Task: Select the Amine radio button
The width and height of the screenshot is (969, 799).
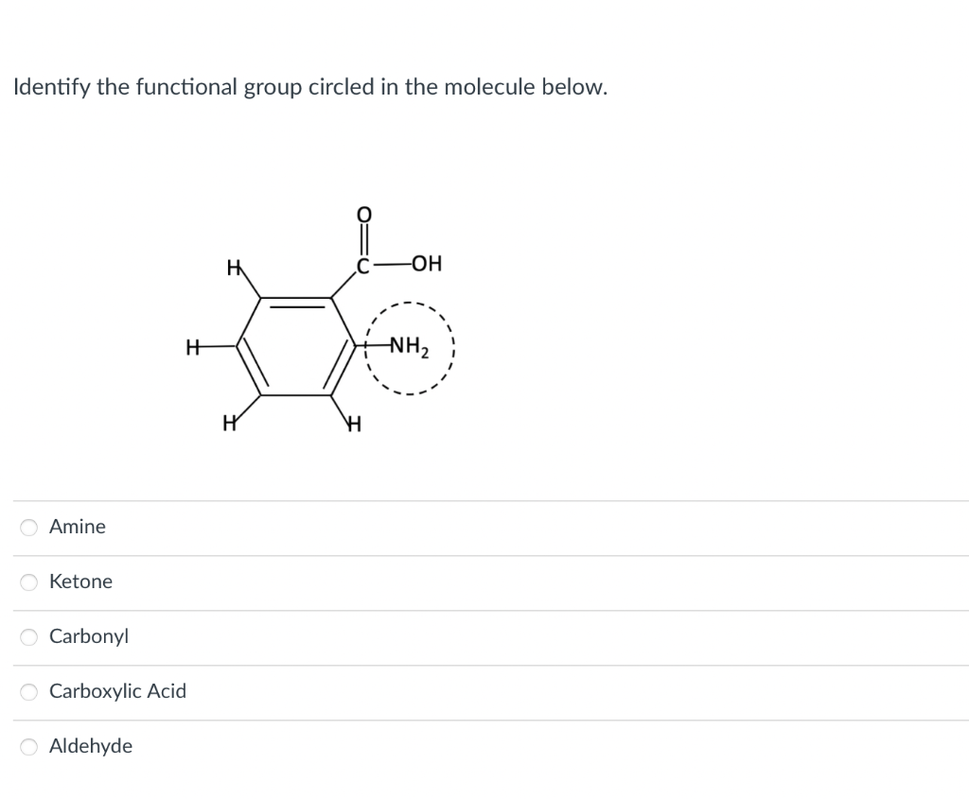Action: (x=28, y=528)
